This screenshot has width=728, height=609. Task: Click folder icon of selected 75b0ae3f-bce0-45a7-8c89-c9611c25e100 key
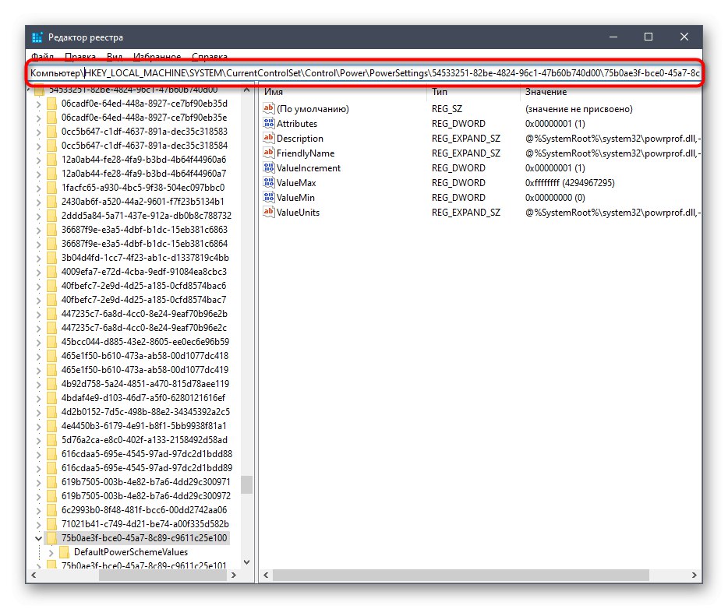(52, 538)
